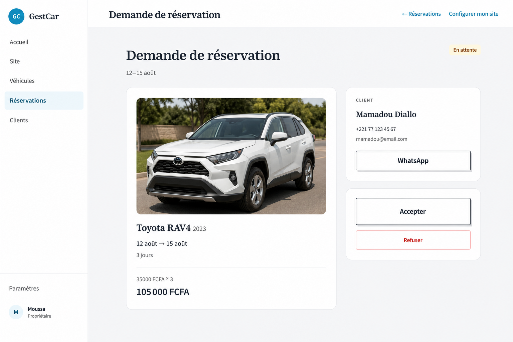Click the CLIENT section label
Viewport: 513px width, 342px height.
coord(365,100)
